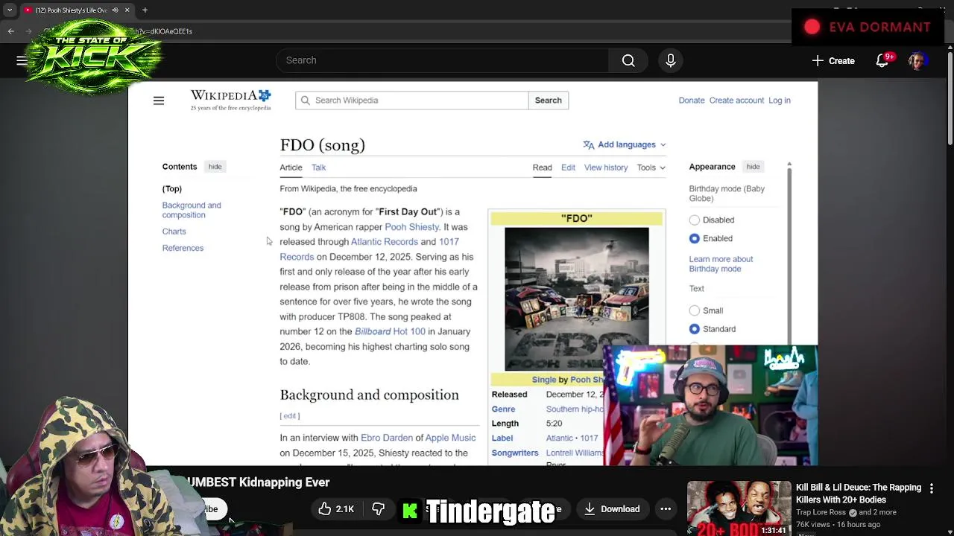Go to Wikipedia home via logo
This screenshot has width=954, height=536.
coord(230,100)
